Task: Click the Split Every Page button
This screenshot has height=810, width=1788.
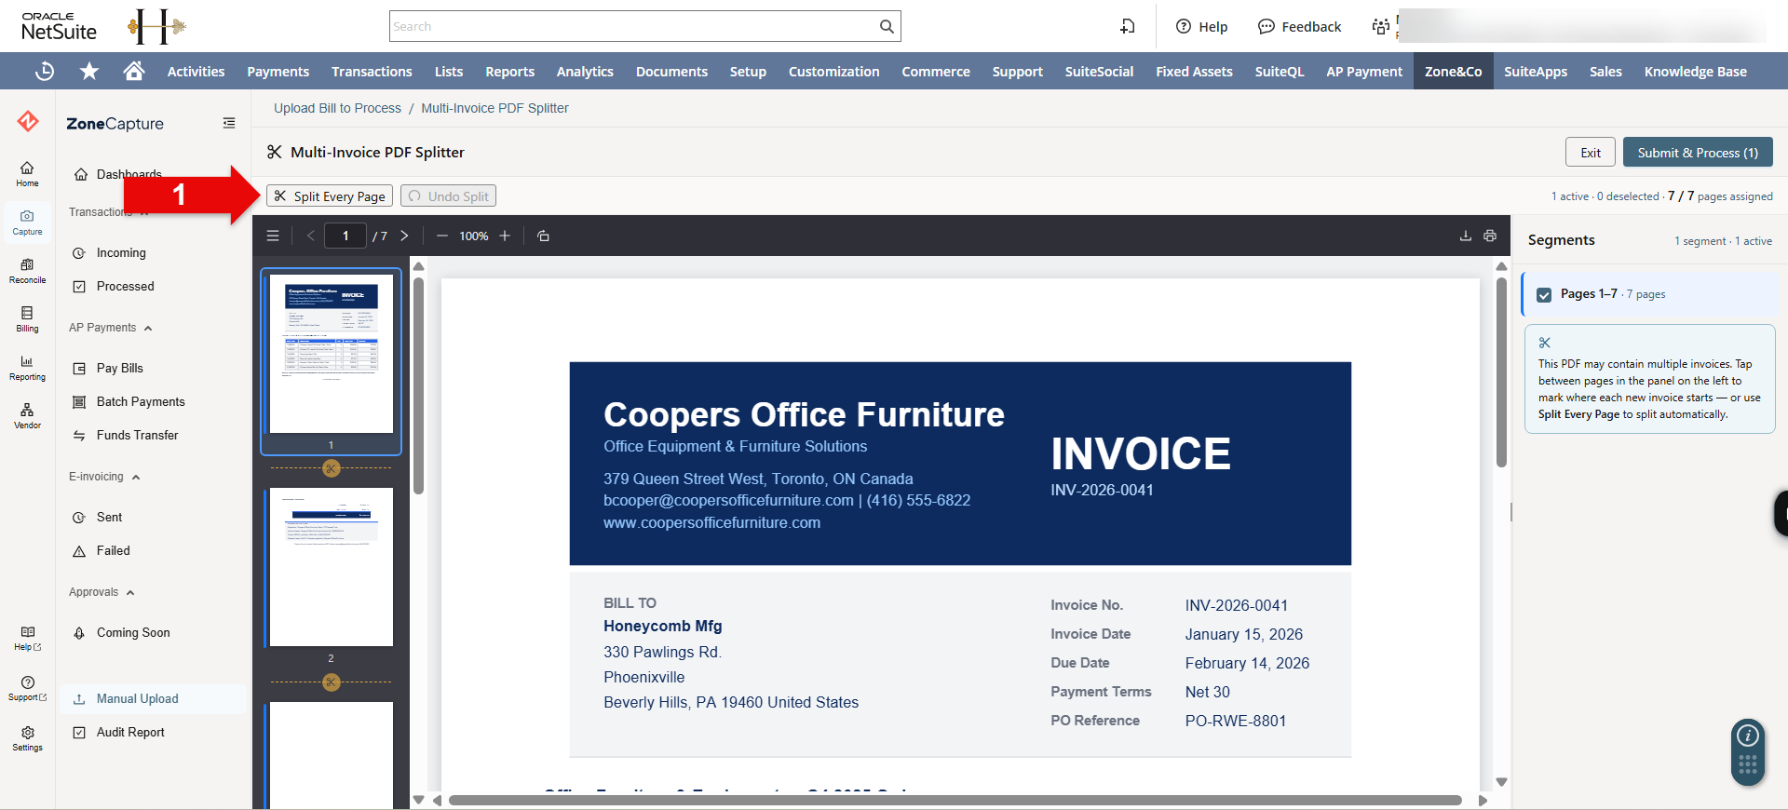Action: (x=330, y=196)
